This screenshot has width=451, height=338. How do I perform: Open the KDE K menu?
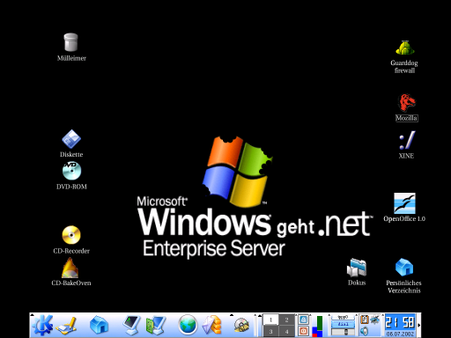(x=42, y=325)
